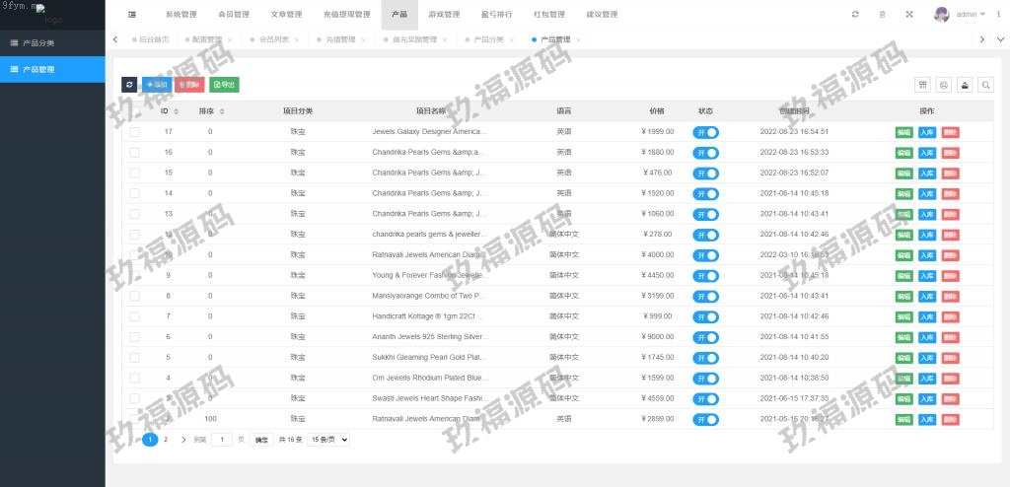Click the refresh icon in top header
Viewport: 1010px width, 487px height.
pyautogui.click(x=855, y=15)
